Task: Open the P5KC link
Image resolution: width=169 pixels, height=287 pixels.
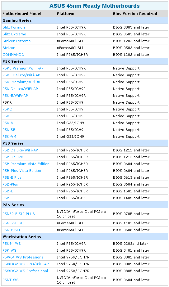Action: point(7,109)
